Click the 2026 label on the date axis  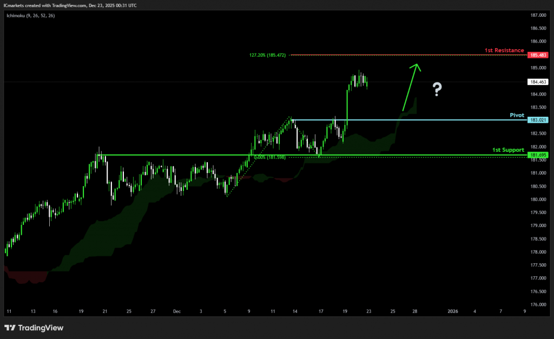(453, 311)
